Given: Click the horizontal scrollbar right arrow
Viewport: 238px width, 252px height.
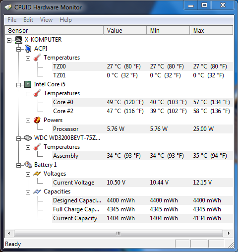Looking at the screenshot, I should 229,233.
